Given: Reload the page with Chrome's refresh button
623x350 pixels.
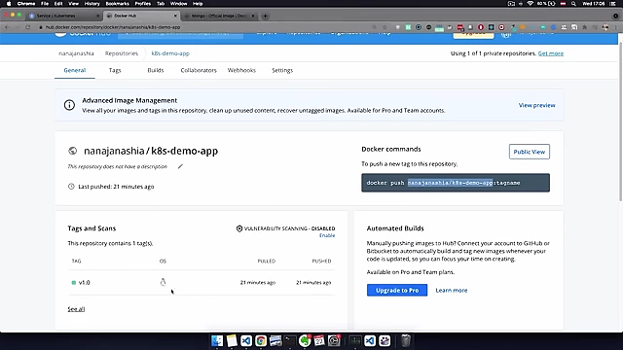Looking at the screenshot, I should (x=28, y=27).
